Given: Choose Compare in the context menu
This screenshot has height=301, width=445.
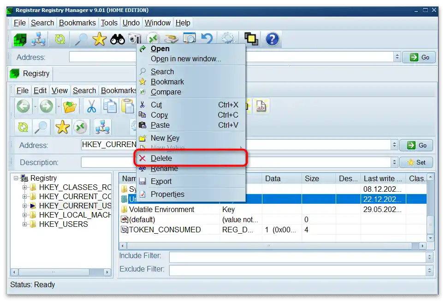Looking at the screenshot, I should (x=191, y=92).
